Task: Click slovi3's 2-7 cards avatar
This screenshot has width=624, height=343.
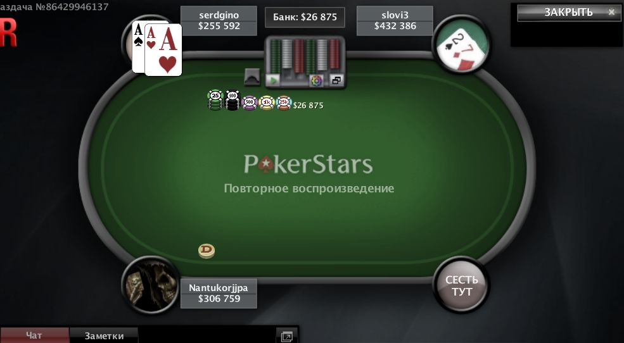Action: click(461, 45)
